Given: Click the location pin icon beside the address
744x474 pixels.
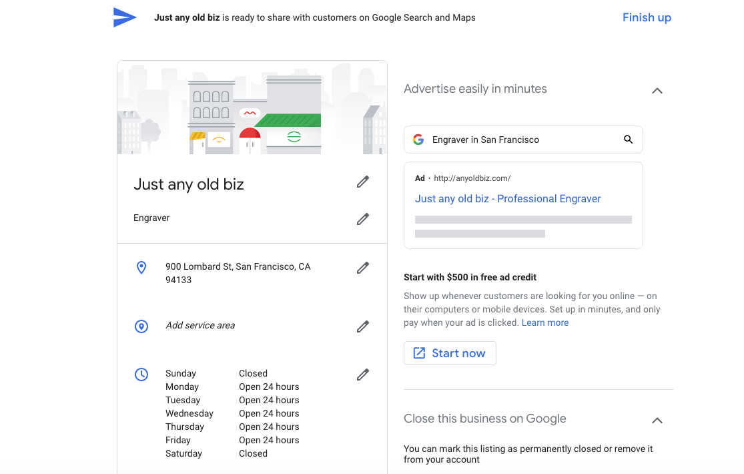Looking at the screenshot, I should (141, 268).
